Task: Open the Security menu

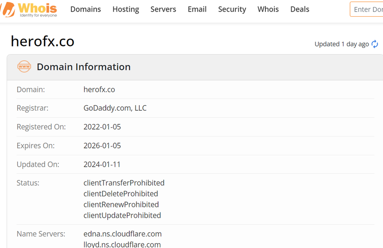Action: pyautogui.click(x=232, y=9)
